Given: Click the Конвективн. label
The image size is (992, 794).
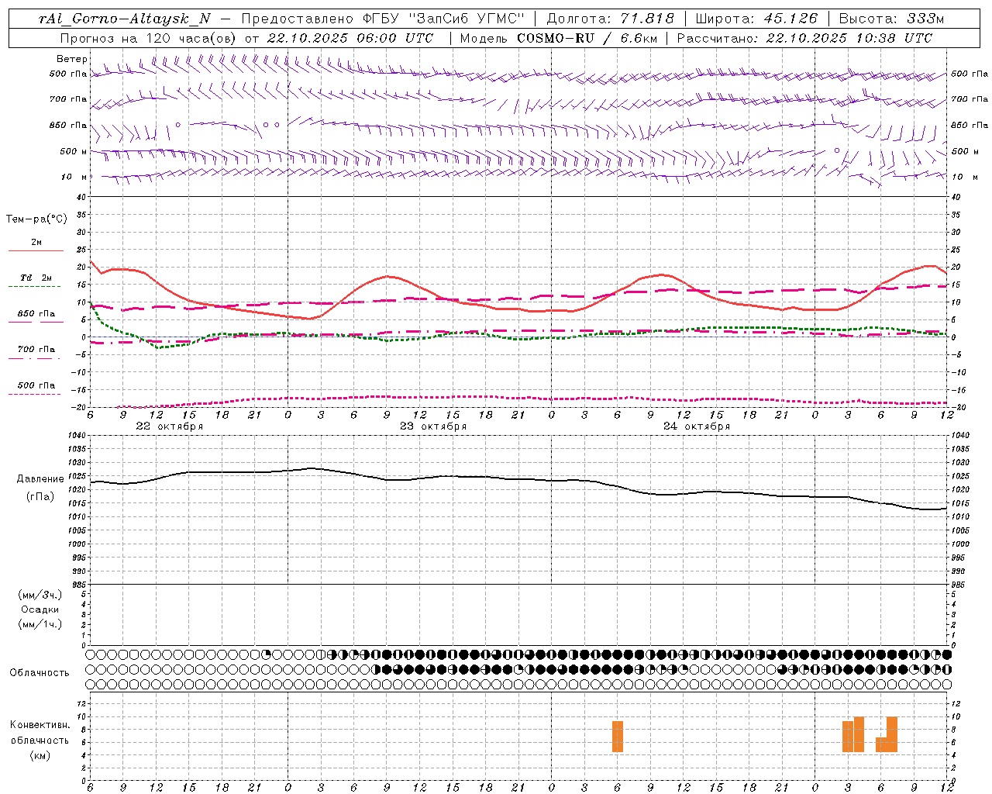Looking at the screenshot, I should tap(40, 725).
